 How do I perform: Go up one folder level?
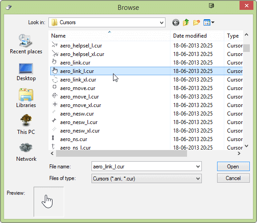point(186,22)
